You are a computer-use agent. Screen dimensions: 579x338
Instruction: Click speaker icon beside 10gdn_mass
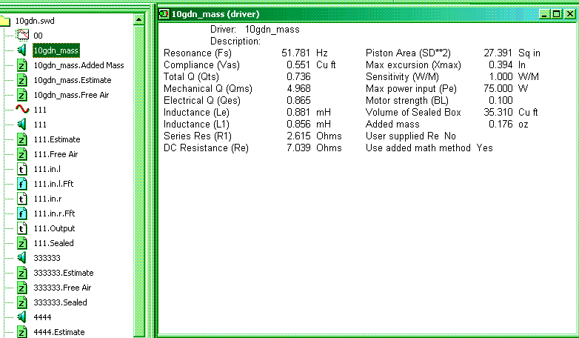pyautogui.click(x=22, y=50)
